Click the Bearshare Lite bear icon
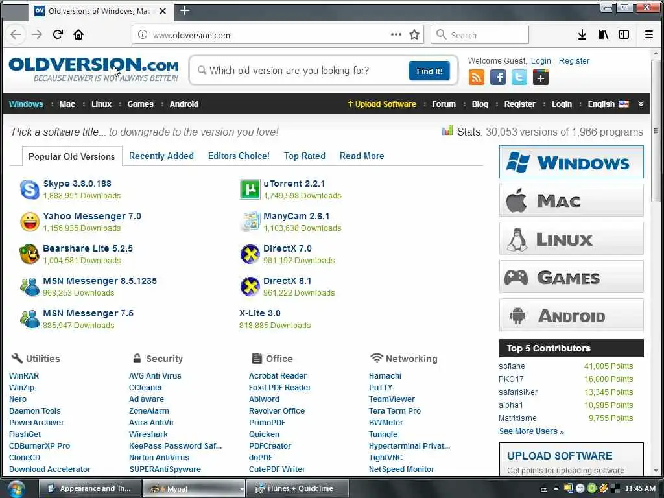664x498 pixels. click(x=29, y=254)
